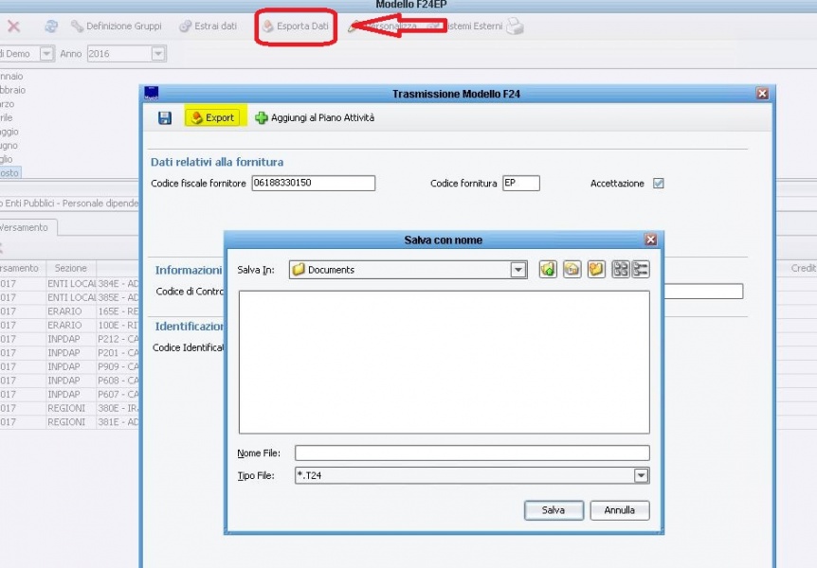Select the ENTI LOCALI 385E row
Image resolution: width=817 pixels, height=568 pixels.
pyautogui.click(x=70, y=297)
